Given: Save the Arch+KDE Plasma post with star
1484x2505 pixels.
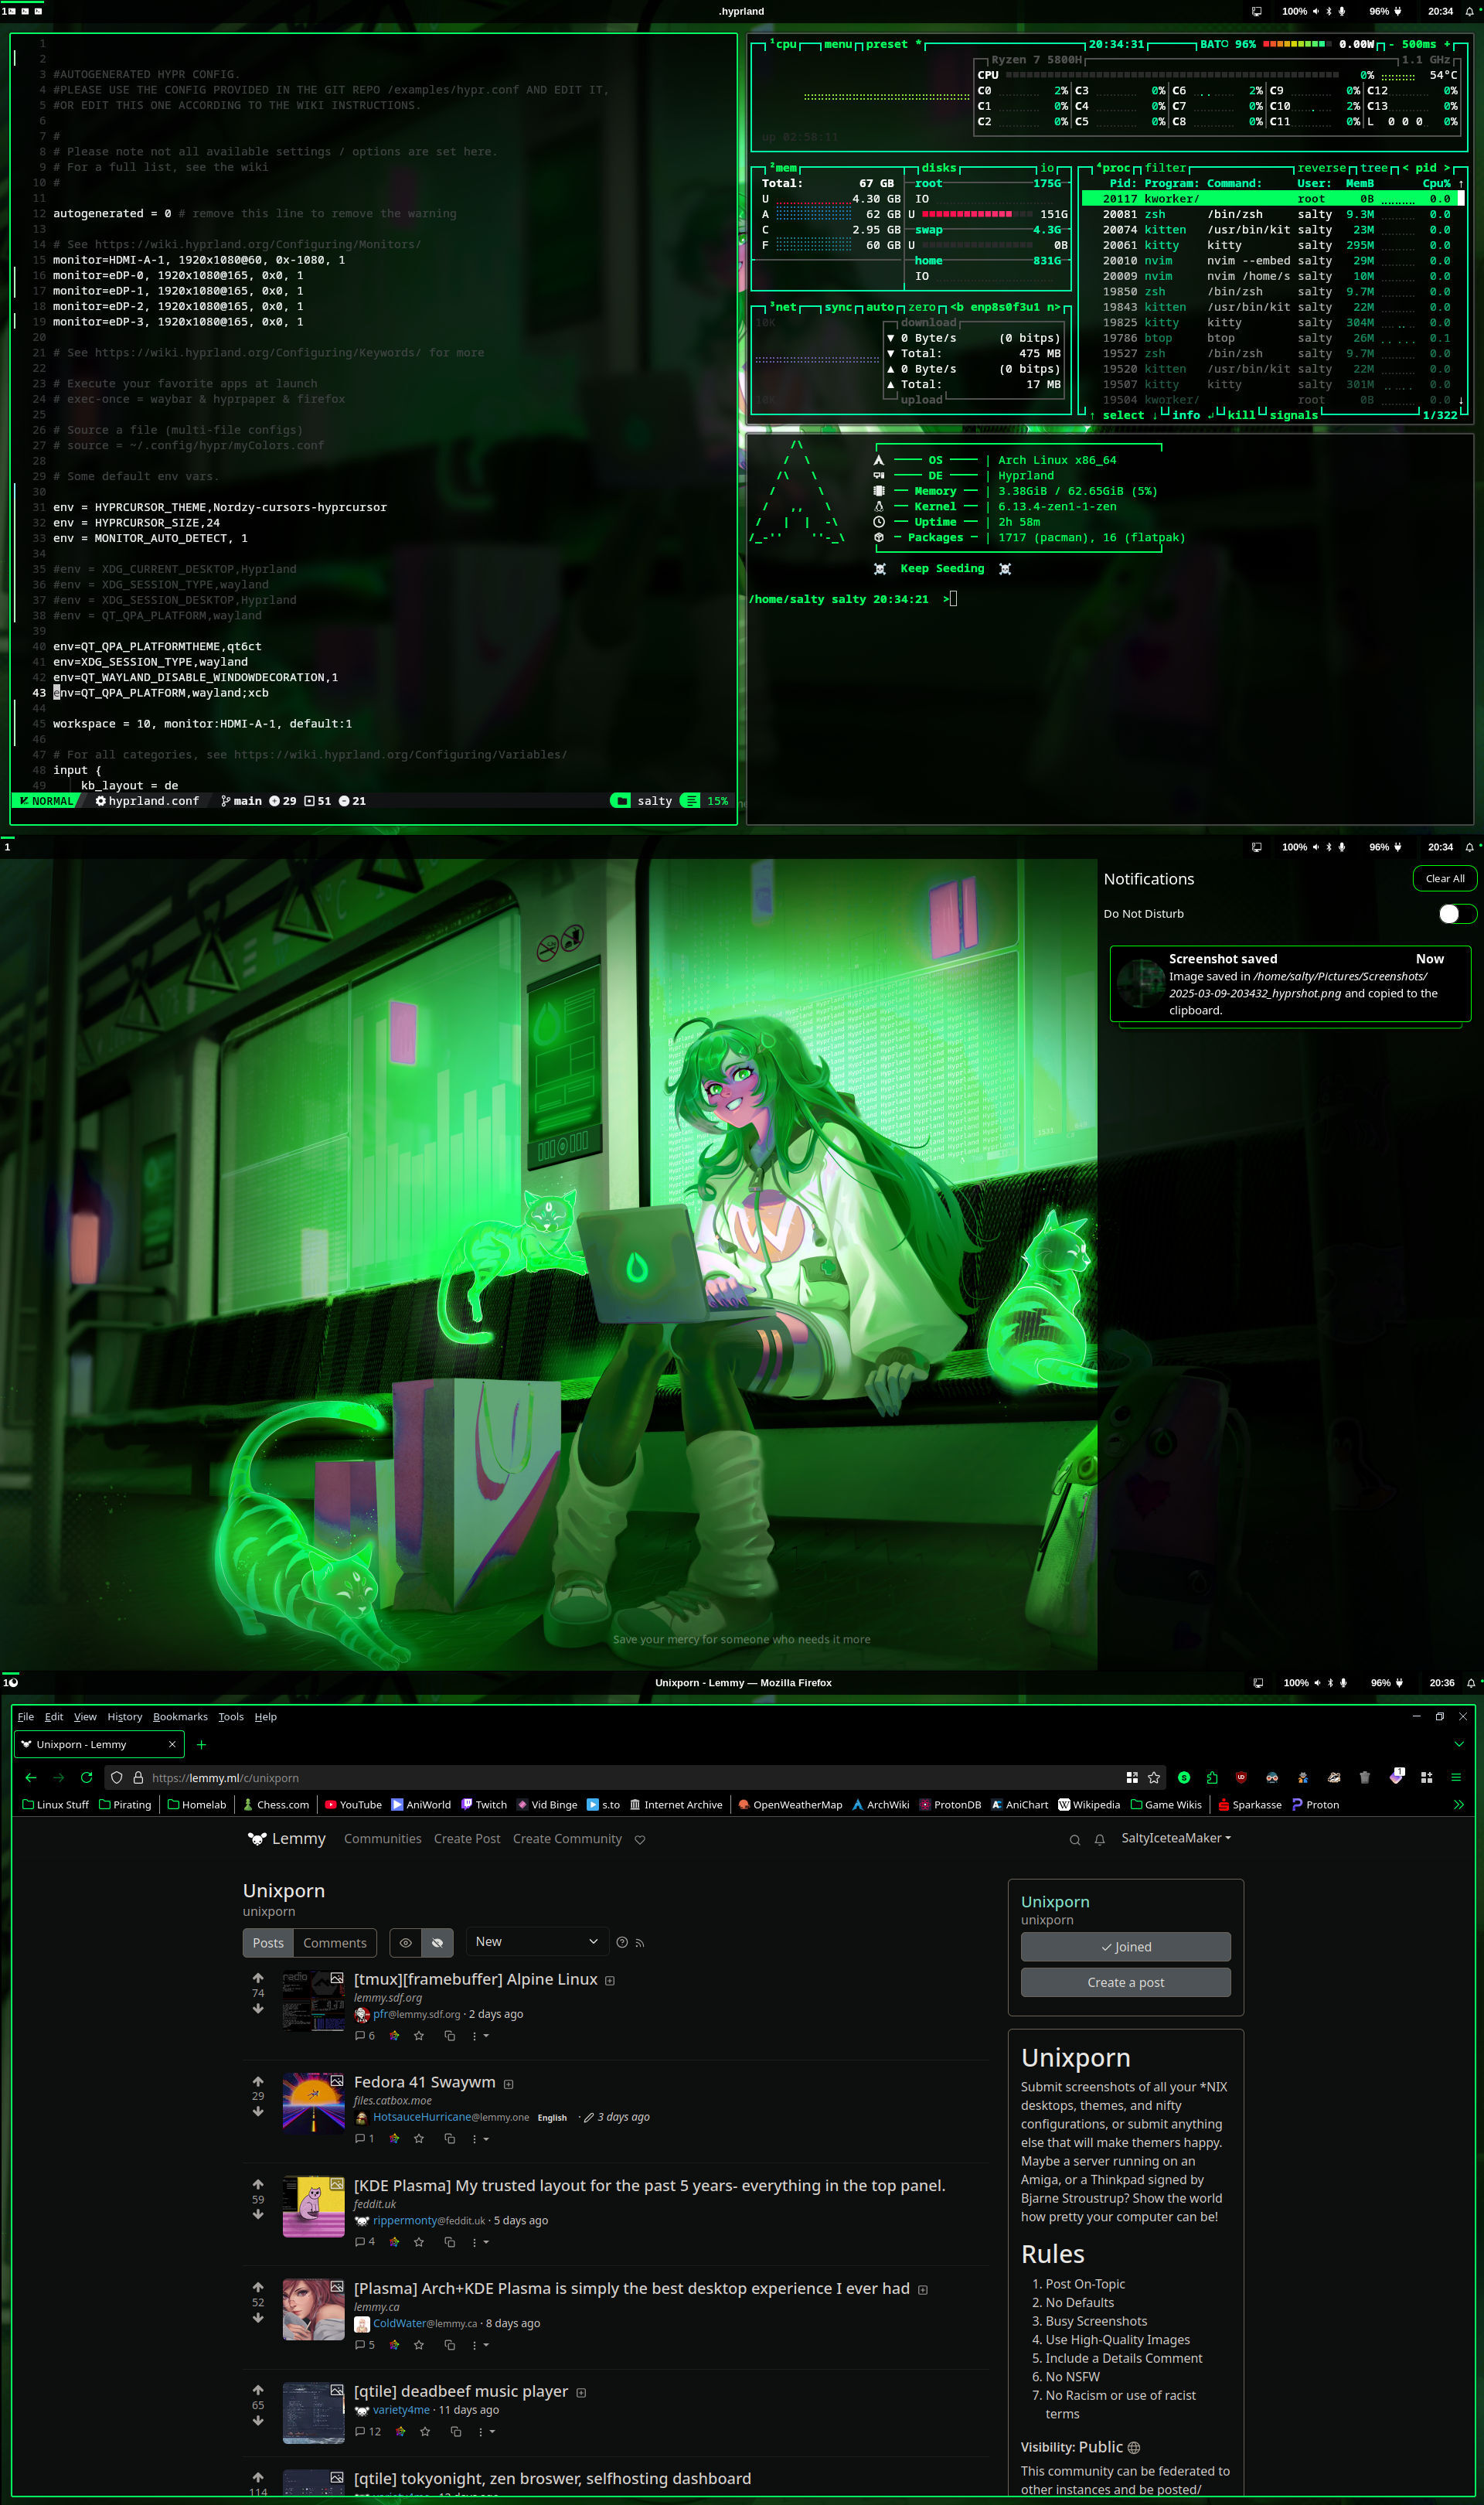Looking at the screenshot, I should coord(419,2344).
